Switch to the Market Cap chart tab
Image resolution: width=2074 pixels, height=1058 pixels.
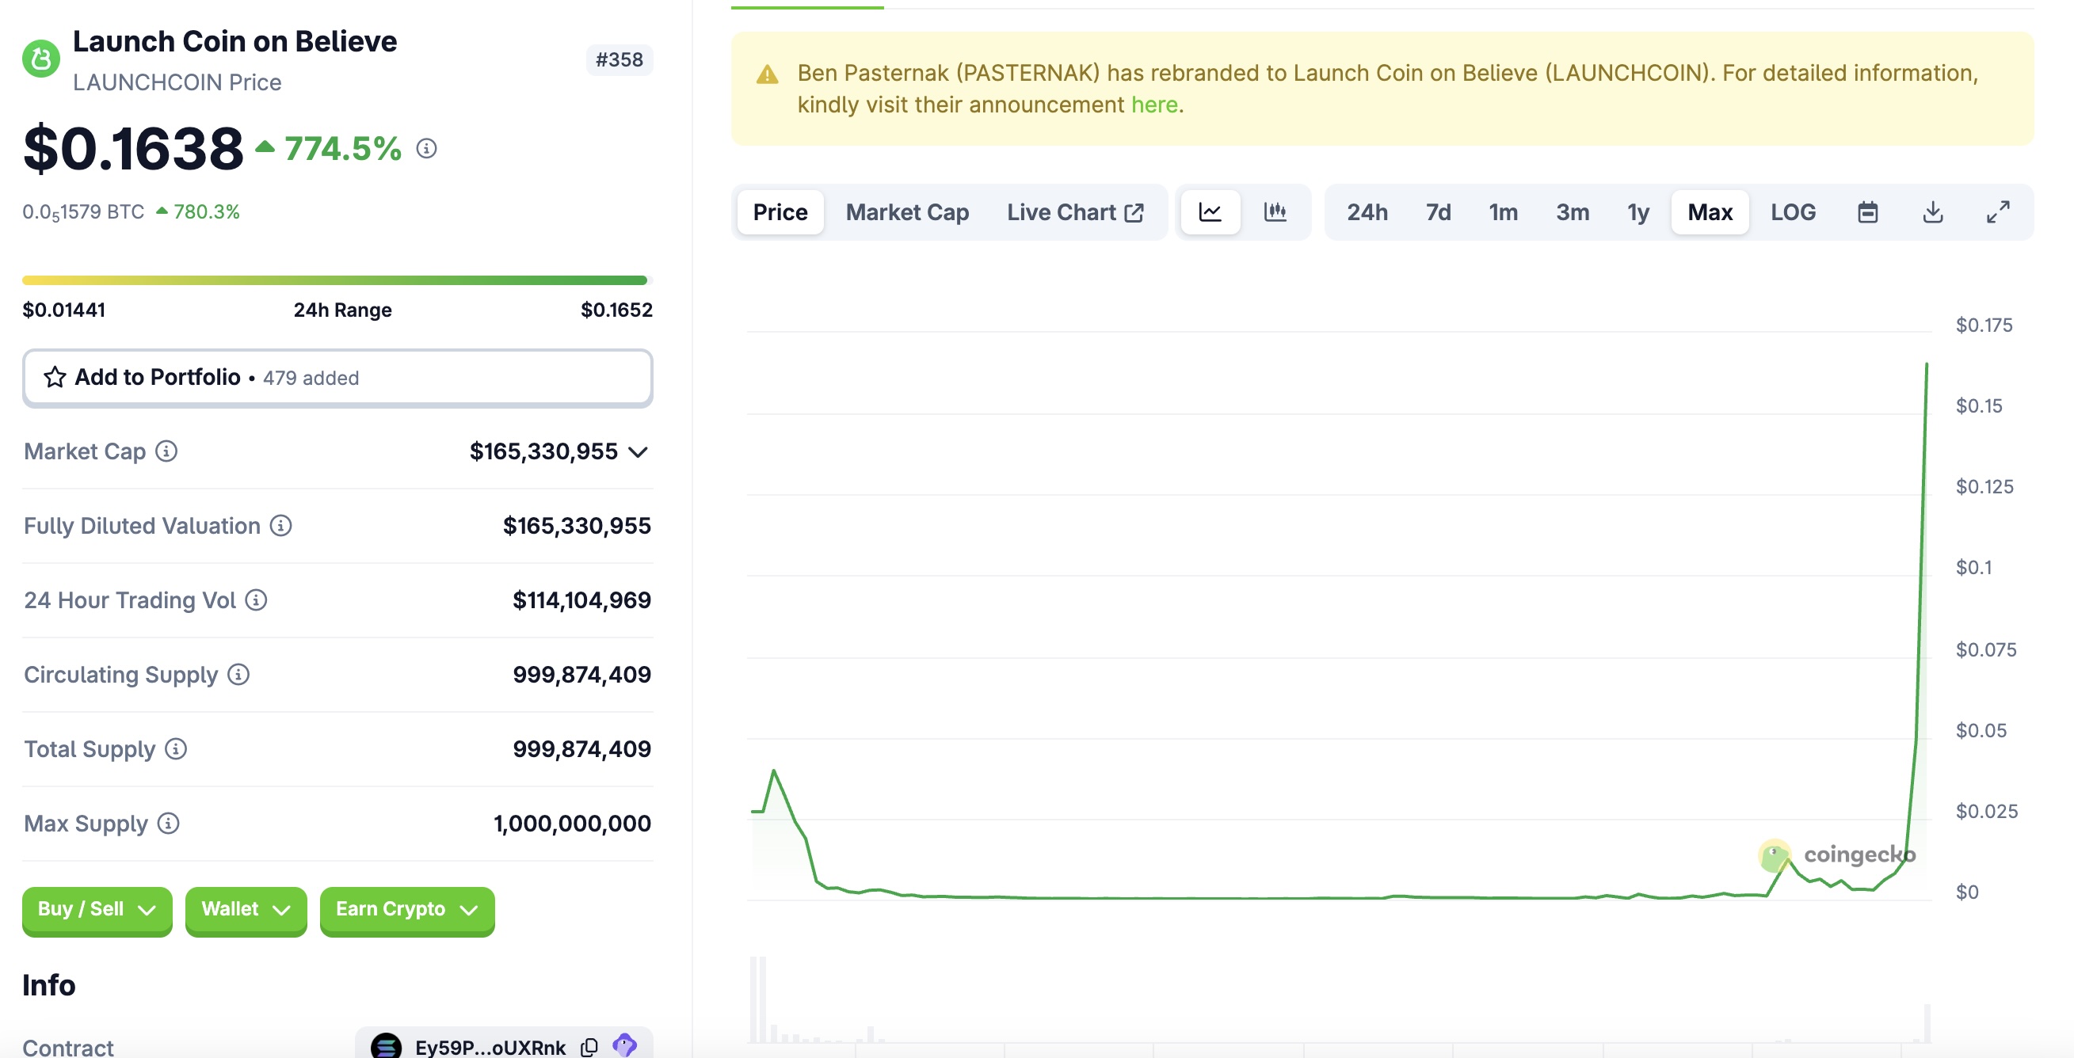tap(907, 211)
